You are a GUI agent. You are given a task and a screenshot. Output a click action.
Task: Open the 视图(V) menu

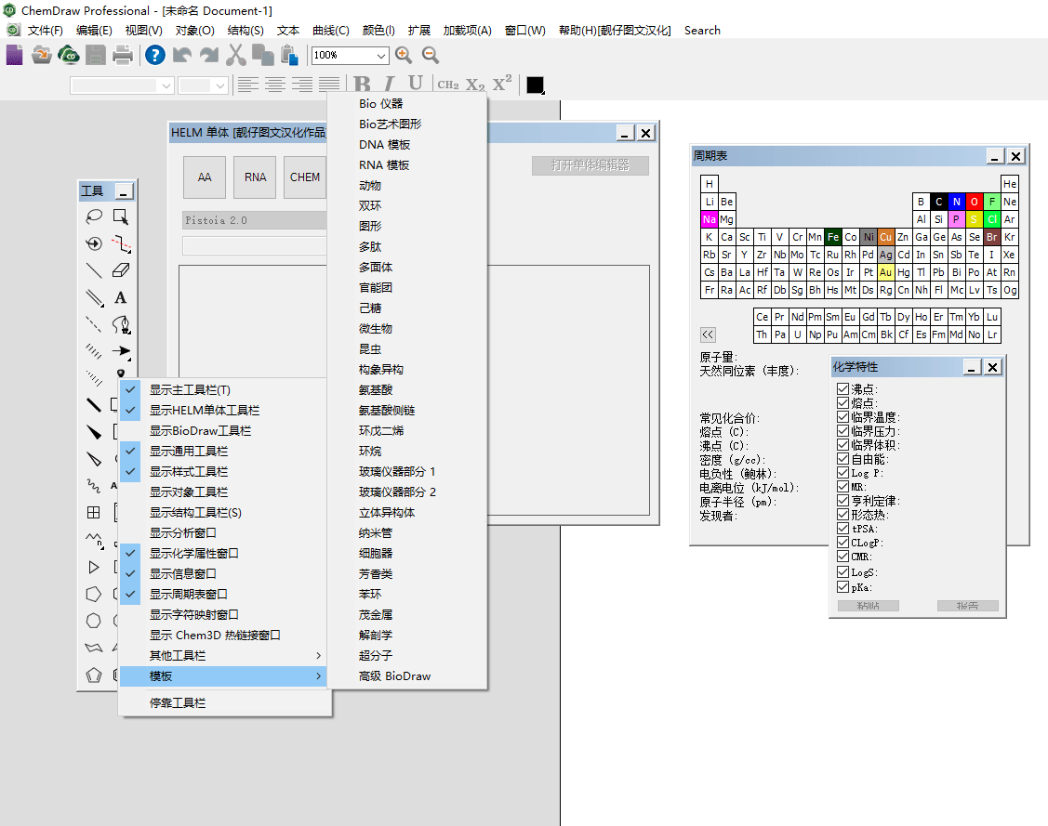[x=144, y=30]
